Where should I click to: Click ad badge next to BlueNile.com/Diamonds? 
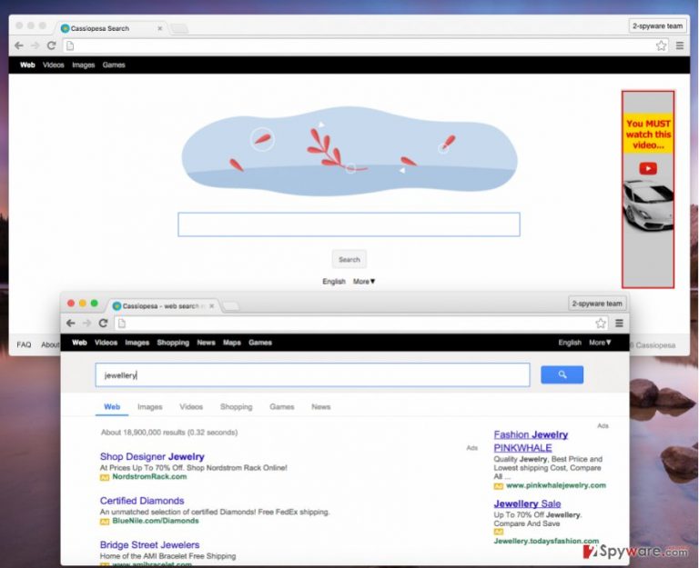point(105,522)
